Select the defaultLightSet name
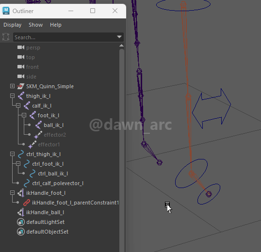The image size is (261, 252). coord(46,222)
